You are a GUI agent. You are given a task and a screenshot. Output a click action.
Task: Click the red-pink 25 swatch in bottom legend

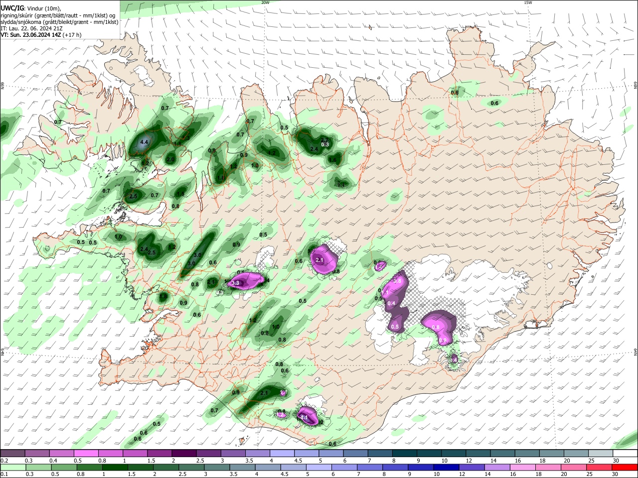600,467
